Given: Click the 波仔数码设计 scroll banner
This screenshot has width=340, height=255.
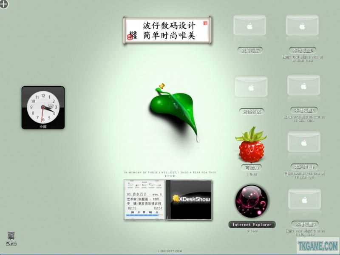Looking at the screenshot, I should point(167,30).
